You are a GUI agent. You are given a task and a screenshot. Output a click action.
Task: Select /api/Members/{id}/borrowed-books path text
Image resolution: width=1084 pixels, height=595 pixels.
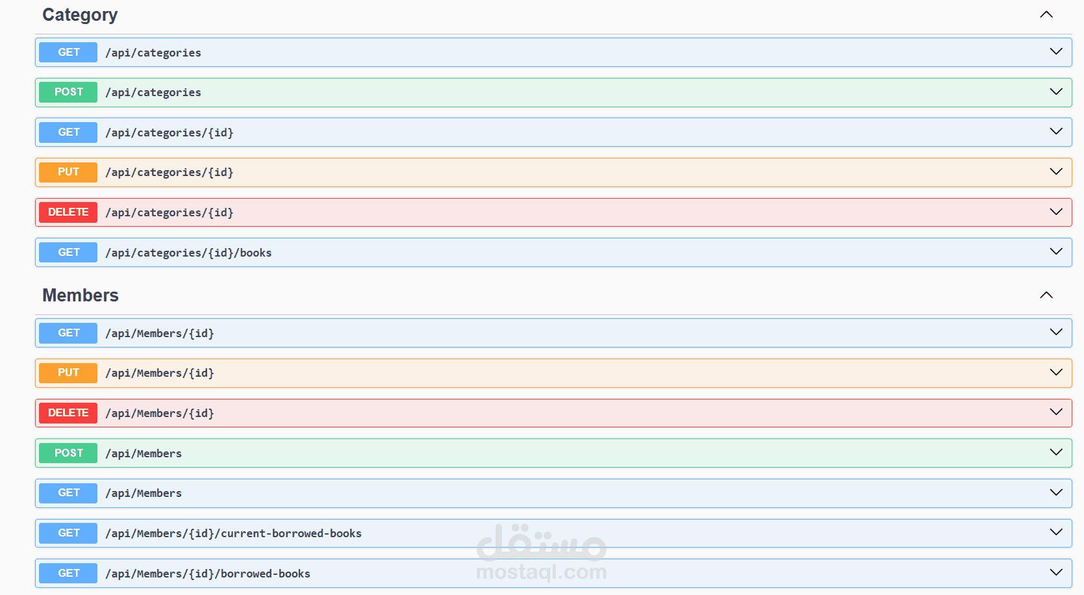[208, 574]
